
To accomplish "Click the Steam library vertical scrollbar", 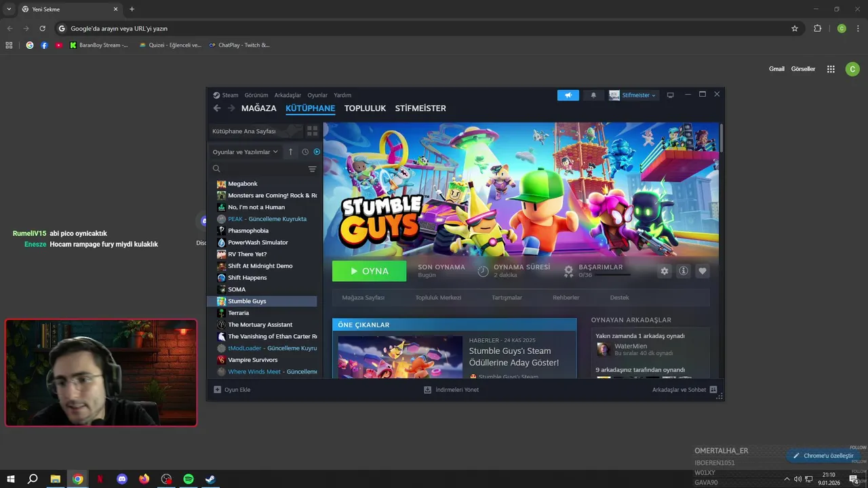I will pyautogui.click(x=722, y=138).
